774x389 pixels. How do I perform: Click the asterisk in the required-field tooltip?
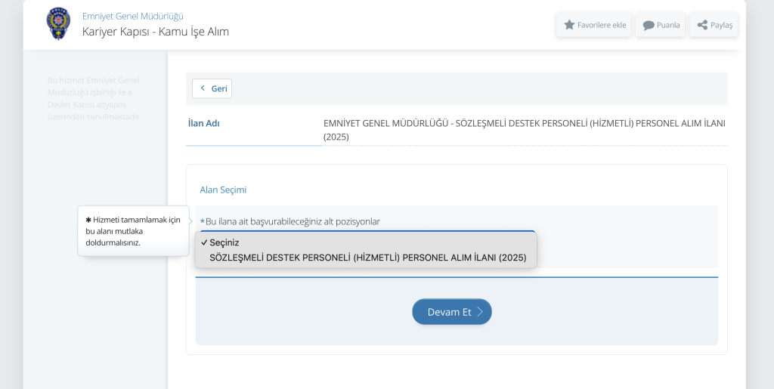tap(88, 220)
